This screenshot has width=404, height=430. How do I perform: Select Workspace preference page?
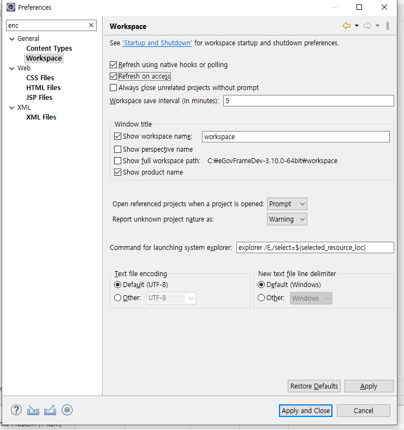point(44,58)
